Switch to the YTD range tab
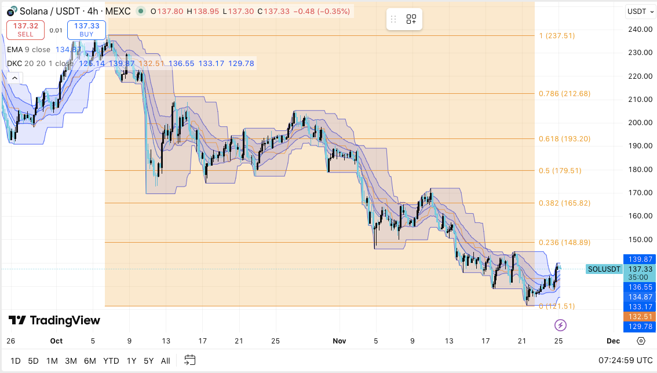Viewport: 657px width, 373px height. (111, 360)
